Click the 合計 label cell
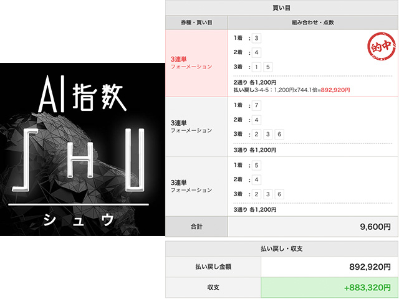The height and width of the screenshot is (299, 399). [196, 227]
